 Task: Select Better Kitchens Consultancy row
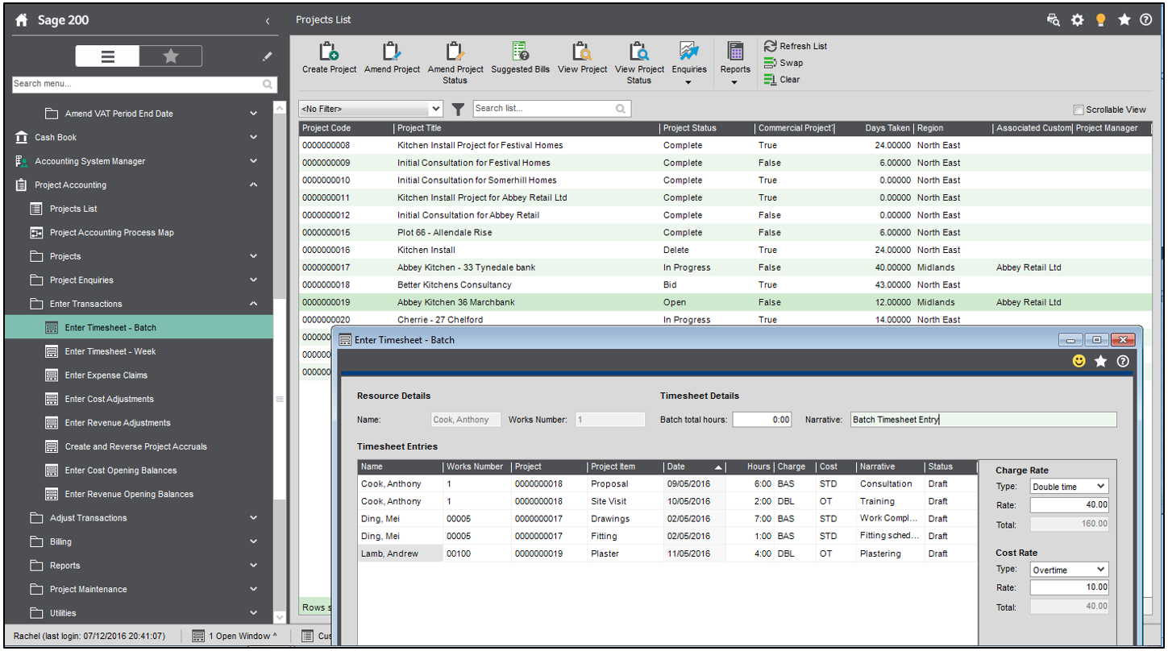(725, 285)
